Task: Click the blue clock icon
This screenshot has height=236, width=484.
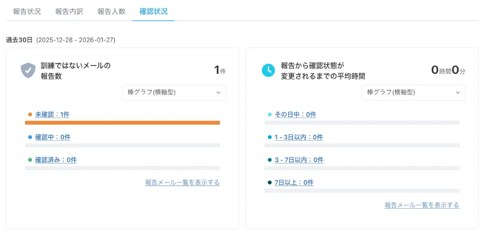Action: tap(268, 70)
